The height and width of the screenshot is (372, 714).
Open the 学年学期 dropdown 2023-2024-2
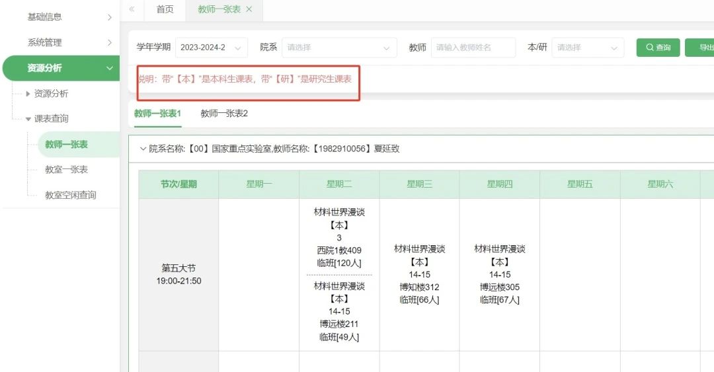click(211, 48)
